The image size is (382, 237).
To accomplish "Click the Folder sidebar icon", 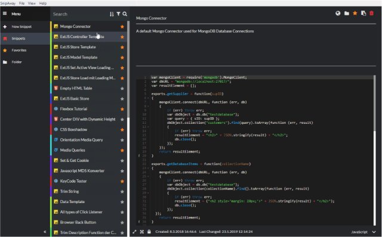I will tap(5, 62).
